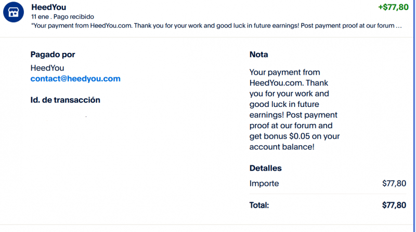Click the 'Detalles' heading
The height and width of the screenshot is (232, 416).
(265, 168)
